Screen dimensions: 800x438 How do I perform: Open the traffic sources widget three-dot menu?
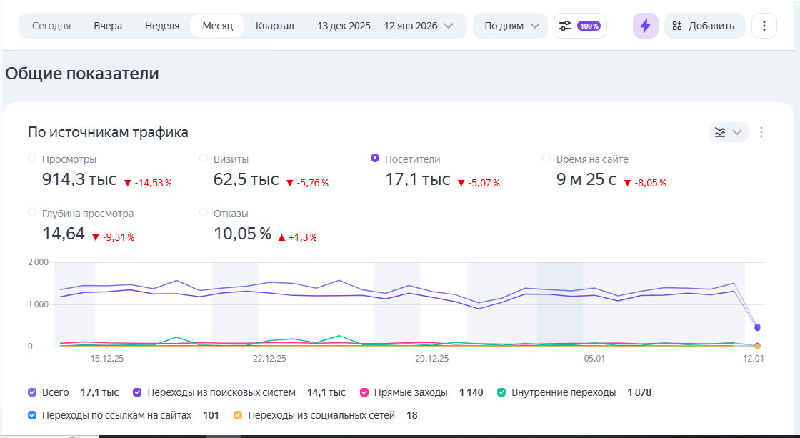point(761,132)
